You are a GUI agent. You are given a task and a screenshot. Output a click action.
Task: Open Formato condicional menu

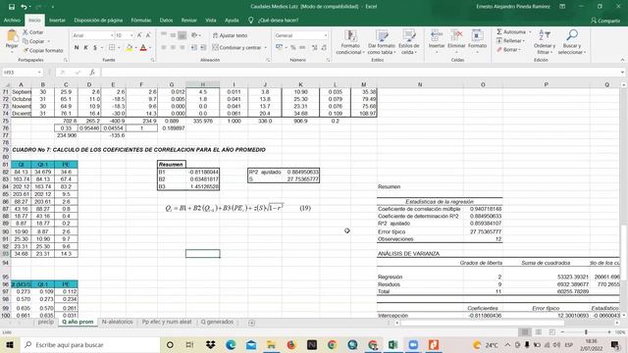point(350,42)
